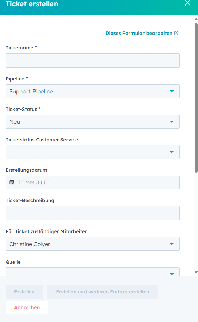The image size is (198, 322).
Task: Click the scrollbar down arrow
Action: [196, 272]
